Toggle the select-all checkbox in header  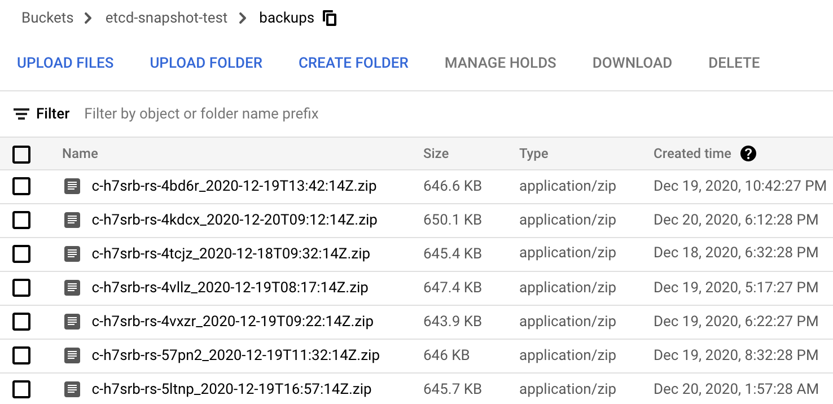point(21,154)
